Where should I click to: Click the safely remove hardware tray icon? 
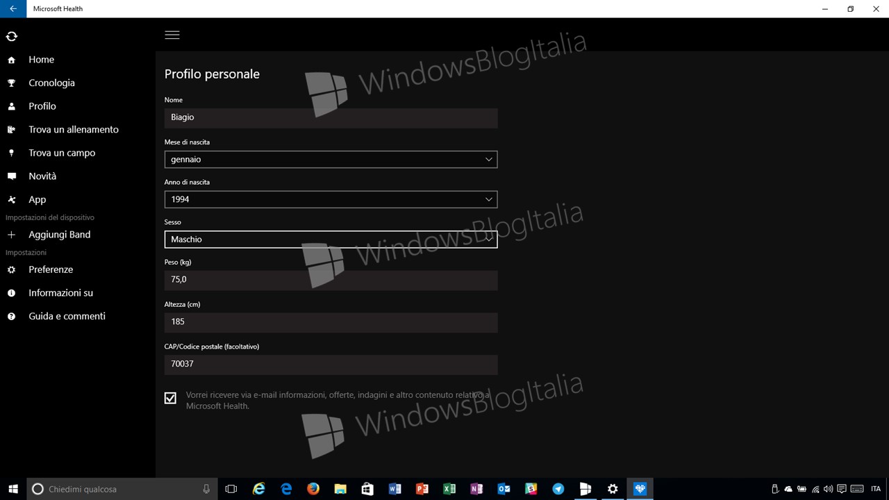pyautogui.click(x=776, y=489)
